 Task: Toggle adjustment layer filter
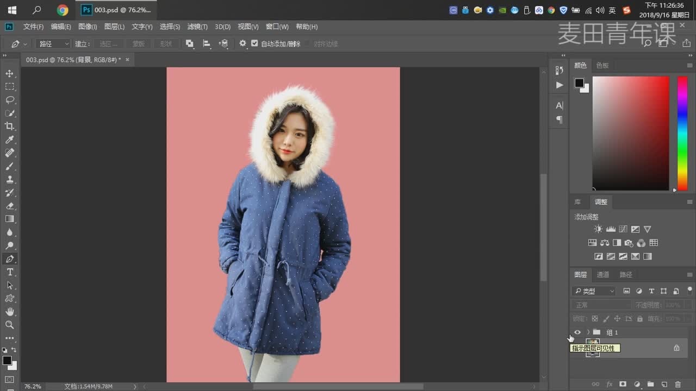point(639,291)
